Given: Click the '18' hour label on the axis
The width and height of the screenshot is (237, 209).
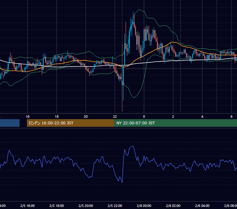Looking at the screenshot, I should (x=57, y=117).
